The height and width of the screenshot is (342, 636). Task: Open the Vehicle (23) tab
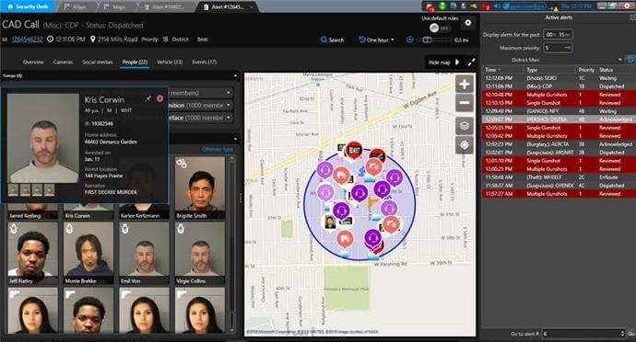(170, 62)
